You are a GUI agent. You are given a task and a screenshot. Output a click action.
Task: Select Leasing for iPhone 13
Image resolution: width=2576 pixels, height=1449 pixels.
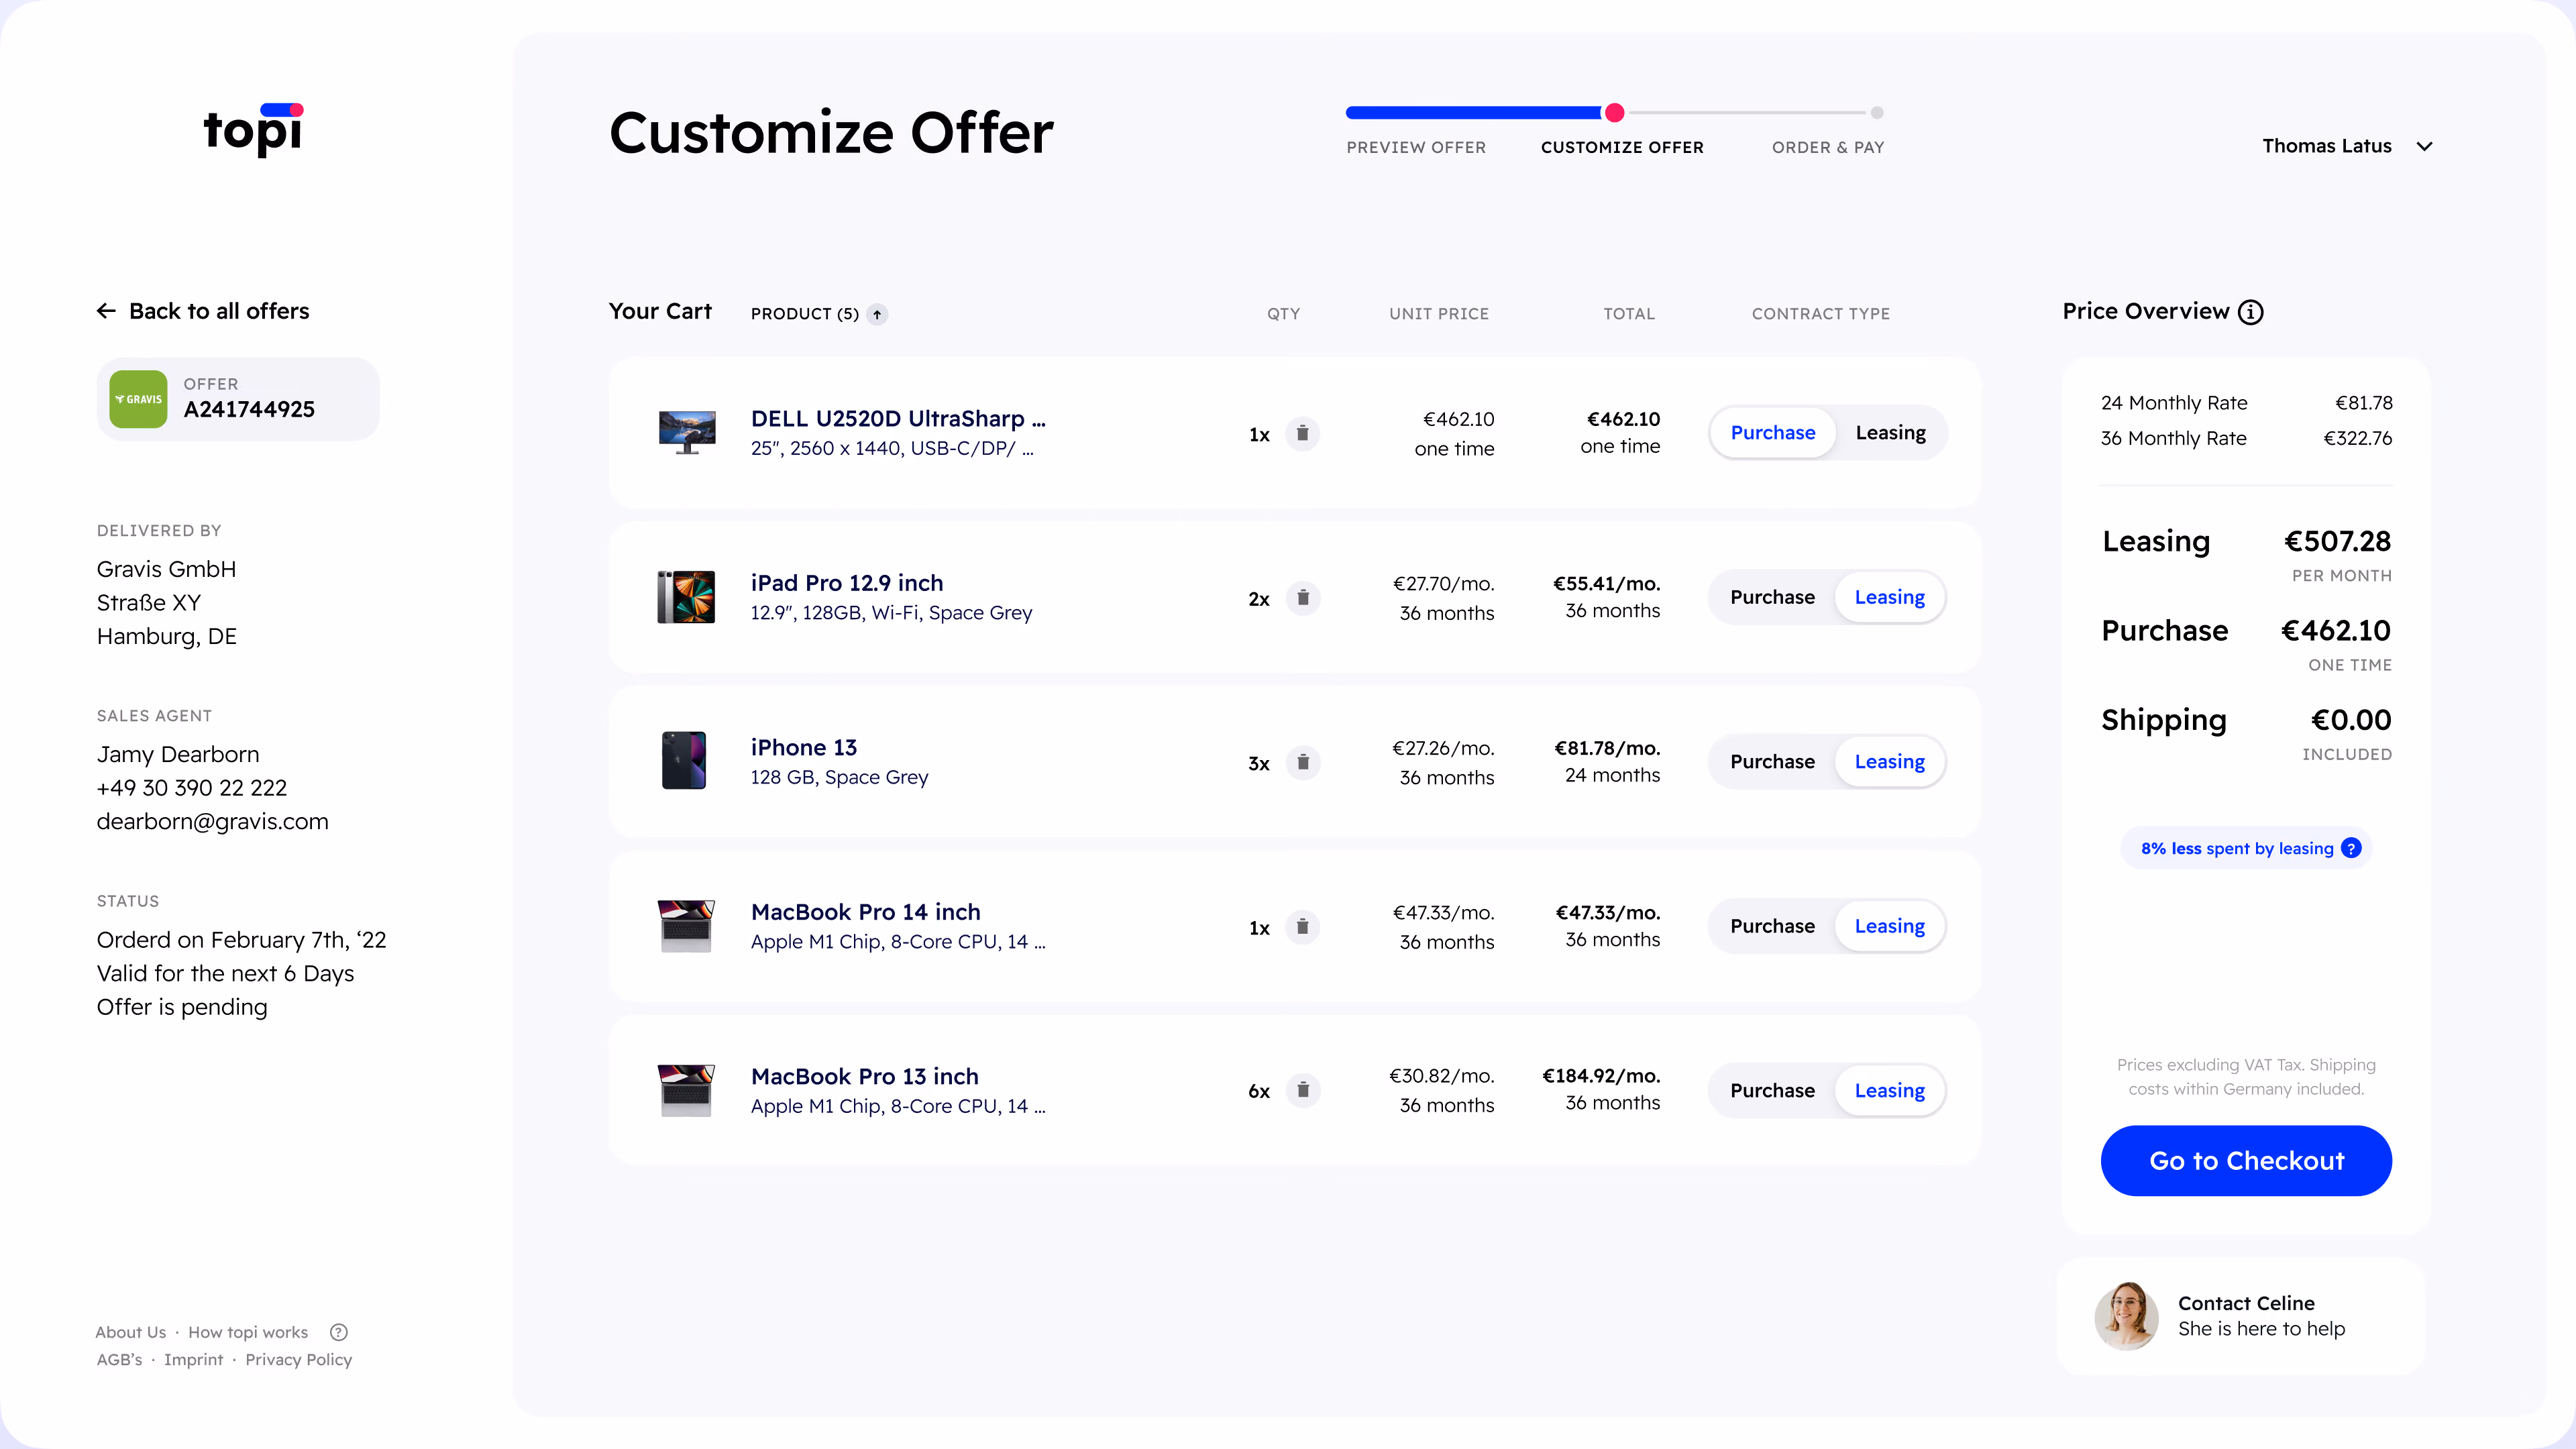click(1890, 762)
